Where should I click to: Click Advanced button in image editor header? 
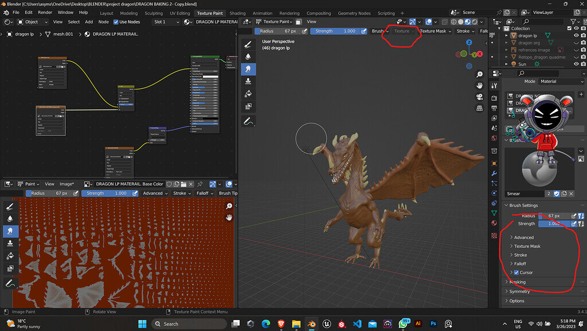pyautogui.click(x=154, y=193)
